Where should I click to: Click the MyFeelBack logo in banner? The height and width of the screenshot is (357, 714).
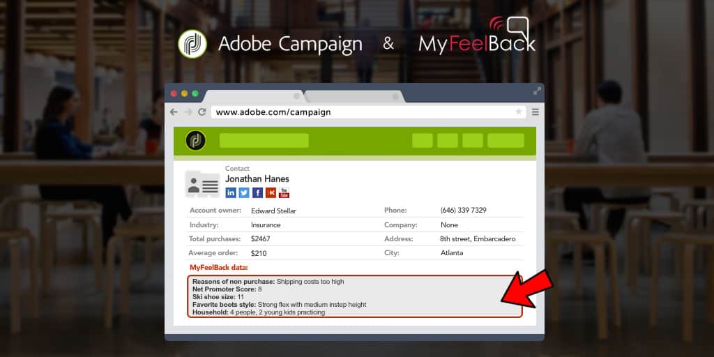(477, 36)
